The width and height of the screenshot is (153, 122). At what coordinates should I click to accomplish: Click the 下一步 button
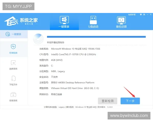pos(130,101)
